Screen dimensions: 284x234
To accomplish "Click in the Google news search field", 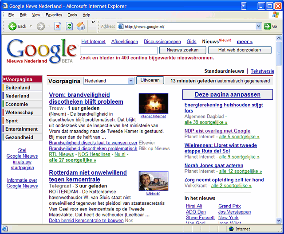I will tap(118, 50).
